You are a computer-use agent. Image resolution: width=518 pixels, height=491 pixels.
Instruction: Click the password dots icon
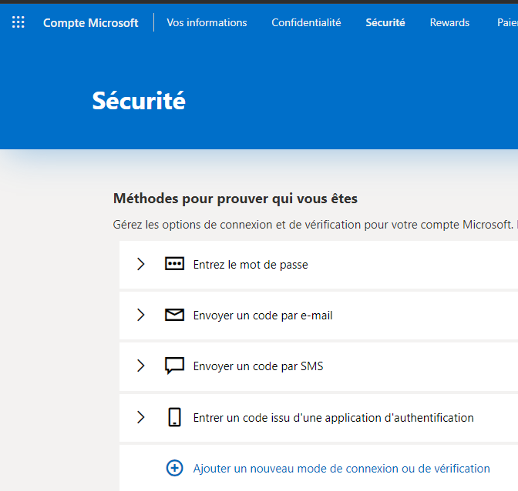coord(175,264)
